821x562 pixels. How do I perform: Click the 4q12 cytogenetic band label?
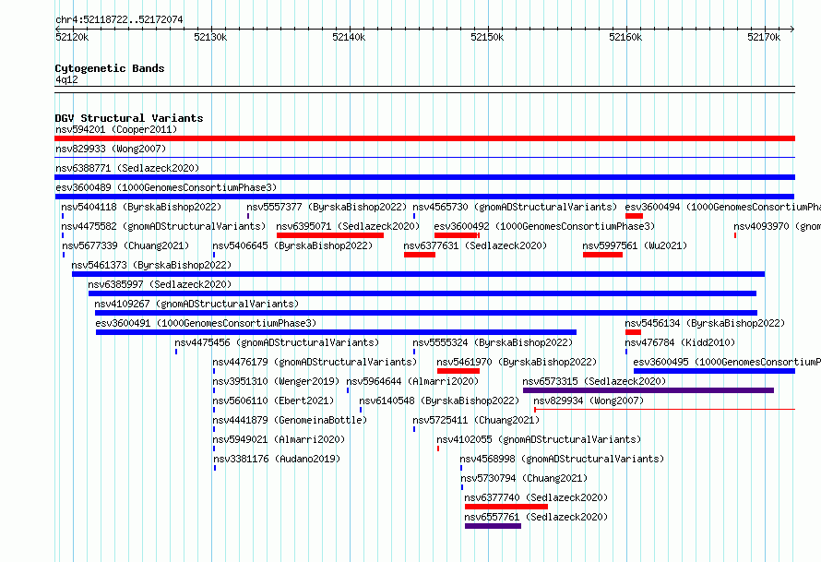[66, 79]
